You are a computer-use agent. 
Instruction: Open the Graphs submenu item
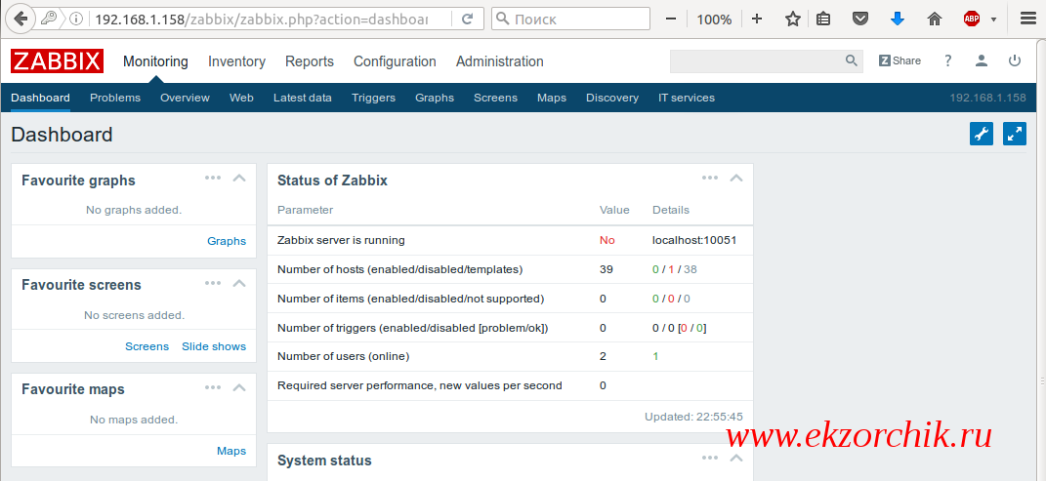(435, 98)
